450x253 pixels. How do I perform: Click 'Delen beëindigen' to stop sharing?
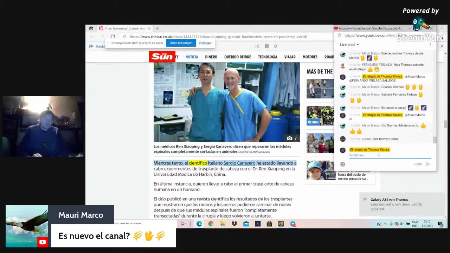tap(181, 43)
